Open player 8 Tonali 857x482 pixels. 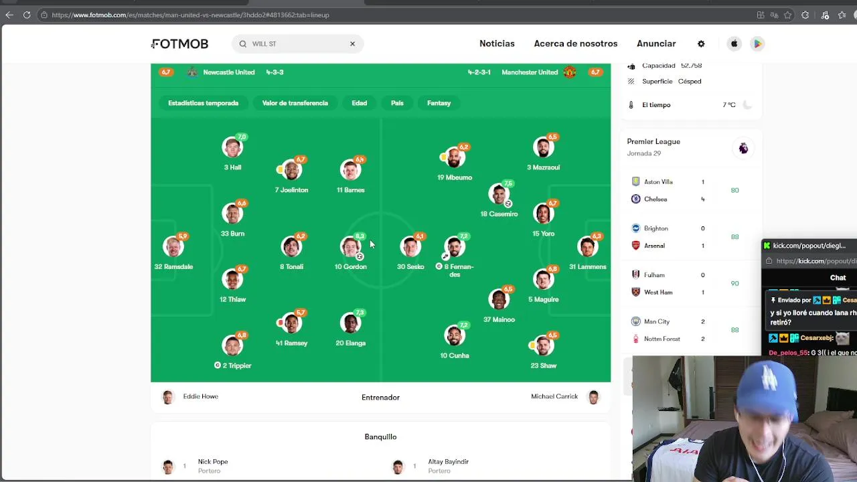tap(291, 252)
